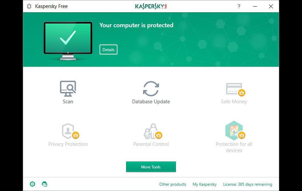Click the Safe Money label

point(234,101)
